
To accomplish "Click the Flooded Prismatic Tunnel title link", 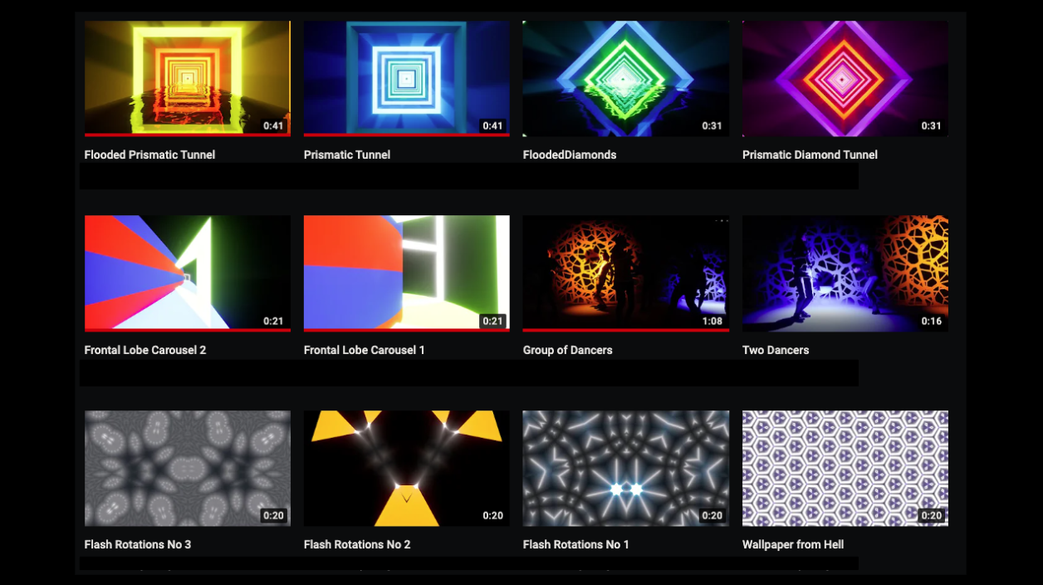I will [149, 155].
